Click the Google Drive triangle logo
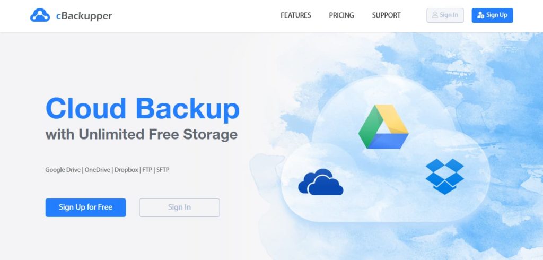 coord(383,127)
